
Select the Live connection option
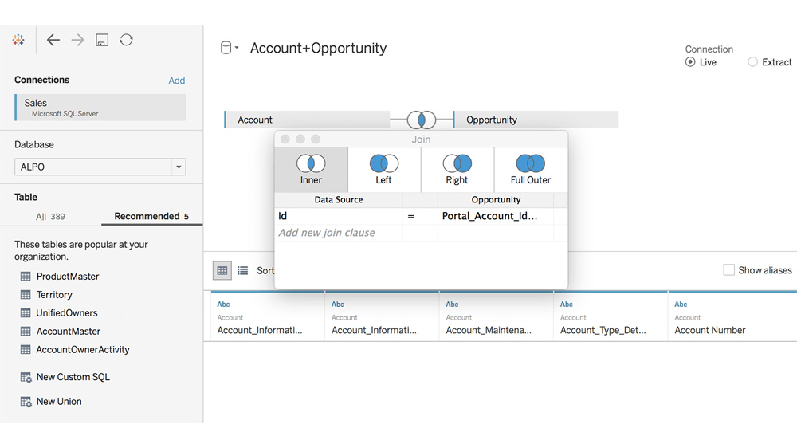point(690,62)
